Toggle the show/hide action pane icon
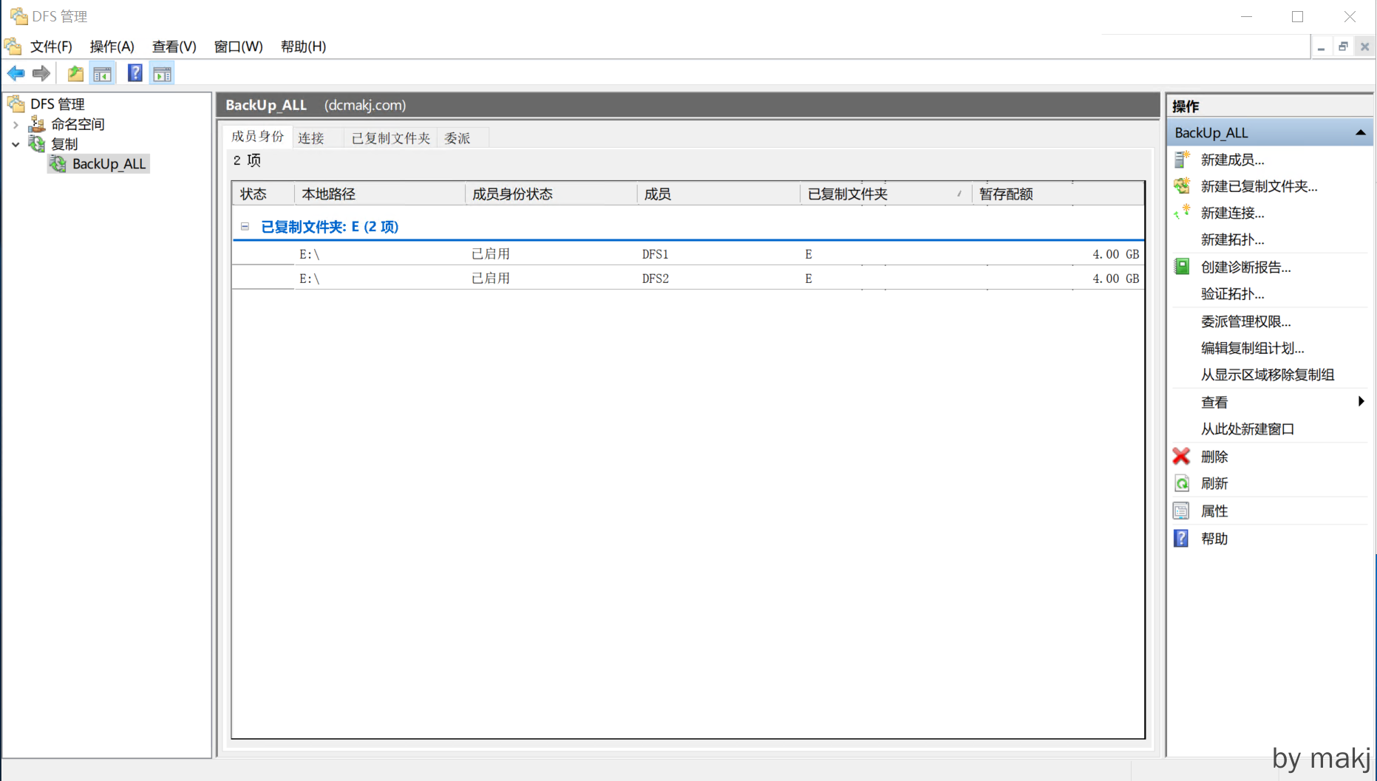This screenshot has width=1377, height=781. 162,73
